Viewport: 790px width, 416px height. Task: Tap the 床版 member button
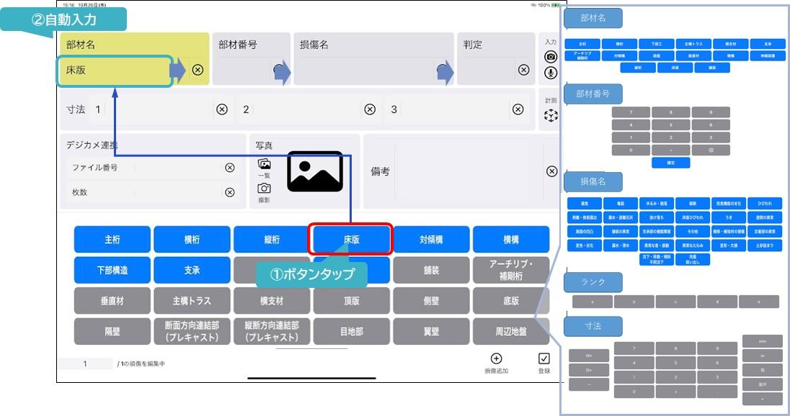(350, 240)
